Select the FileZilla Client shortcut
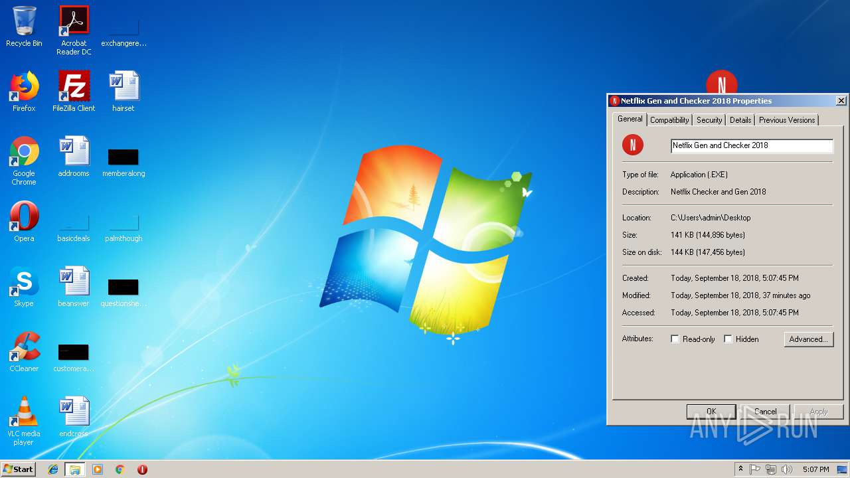The height and width of the screenshot is (478, 850). click(x=74, y=92)
